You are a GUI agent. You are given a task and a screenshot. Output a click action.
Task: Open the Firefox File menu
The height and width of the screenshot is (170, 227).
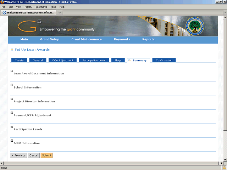pyautogui.click(x=3, y=7)
